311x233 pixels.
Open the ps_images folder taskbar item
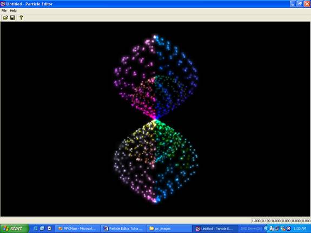pyautogui.click(x=169, y=229)
